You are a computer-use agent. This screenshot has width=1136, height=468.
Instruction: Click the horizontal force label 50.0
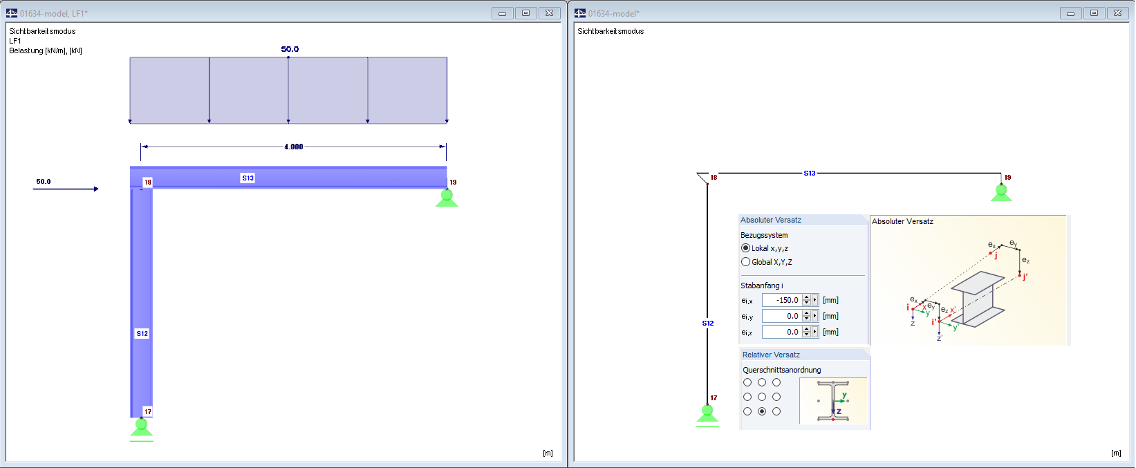pos(44,182)
